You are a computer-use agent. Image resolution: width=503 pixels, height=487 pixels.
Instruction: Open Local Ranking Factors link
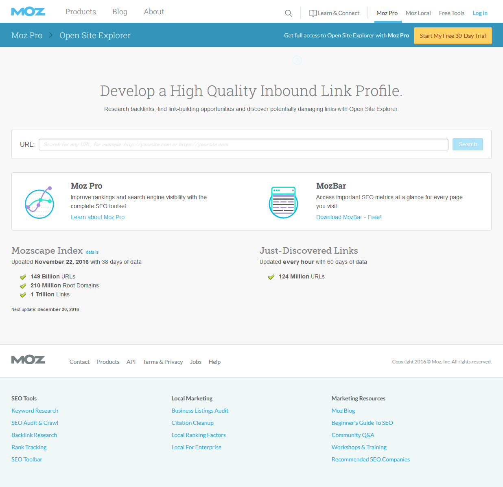199,435
